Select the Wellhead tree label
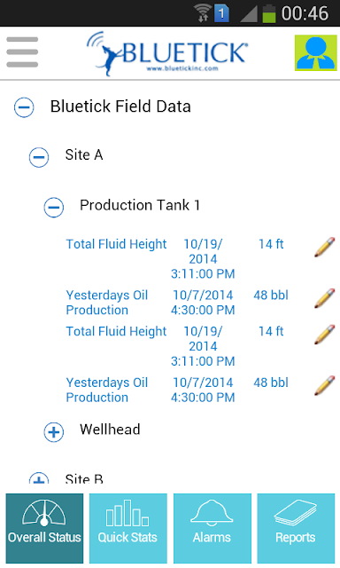Image resolution: width=340 pixels, height=568 pixels. [x=110, y=430]
